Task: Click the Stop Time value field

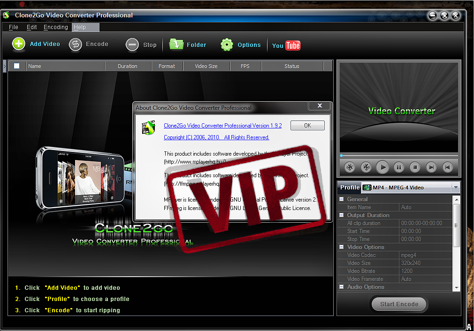Action: (x=426, y=239)
